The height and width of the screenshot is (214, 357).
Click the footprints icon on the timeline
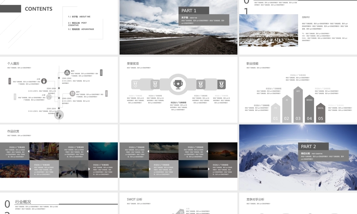[59, 114]
